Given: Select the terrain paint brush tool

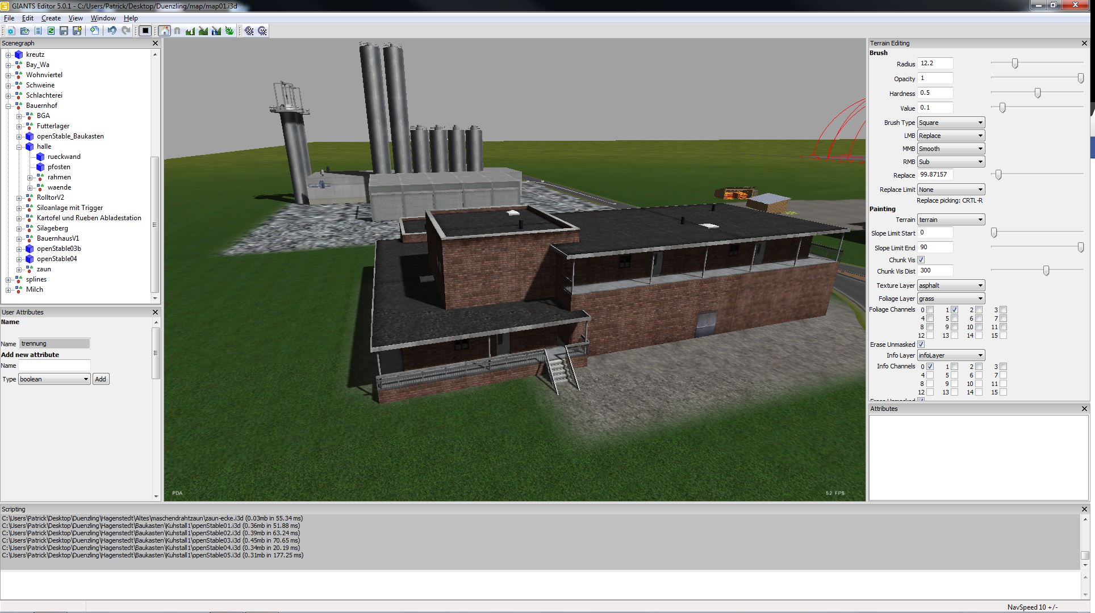Looking at the screenshot, I should coord(203,31).
